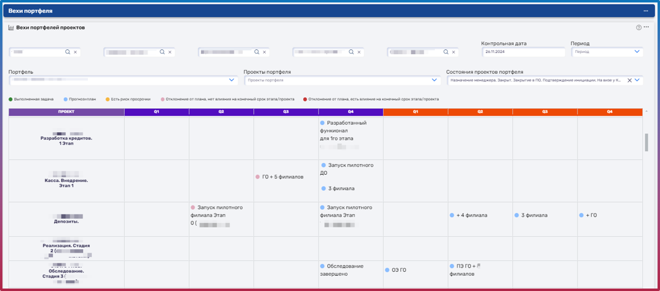The height and width of the screenshot is (291, 660).
Task: Click the search icon in the fifth filter
Action: (447, 52)
